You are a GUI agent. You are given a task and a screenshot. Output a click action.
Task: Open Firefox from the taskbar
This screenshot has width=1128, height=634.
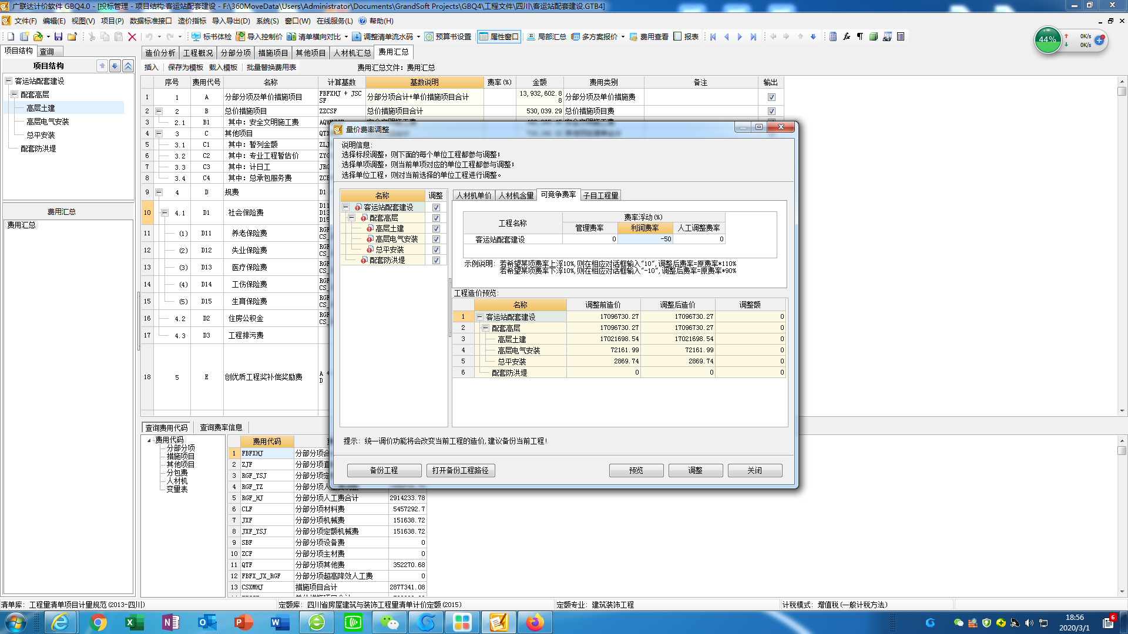click(535, 622)
